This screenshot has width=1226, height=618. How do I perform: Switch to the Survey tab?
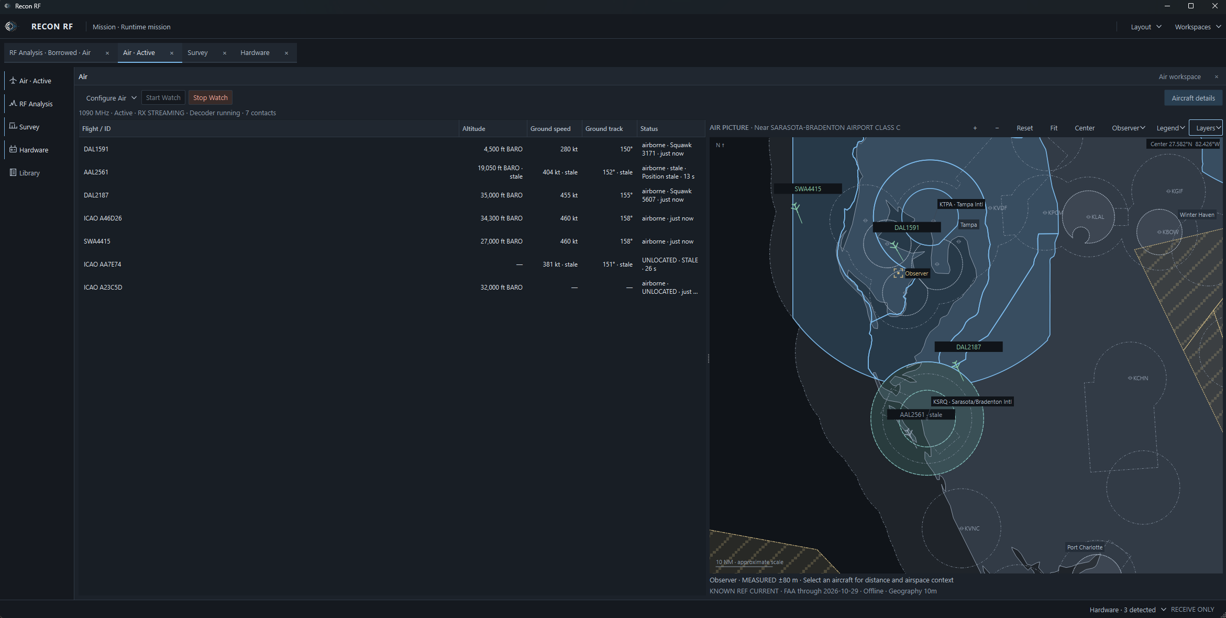pos(197,53)
